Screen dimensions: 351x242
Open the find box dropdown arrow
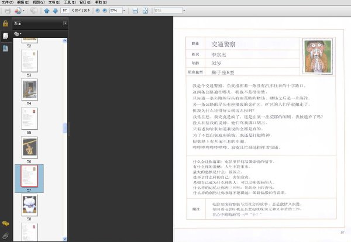(184, 11)
